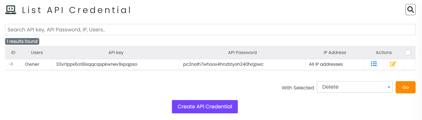Click the Actions column header
422x120 pixels.
click(384, 53)
